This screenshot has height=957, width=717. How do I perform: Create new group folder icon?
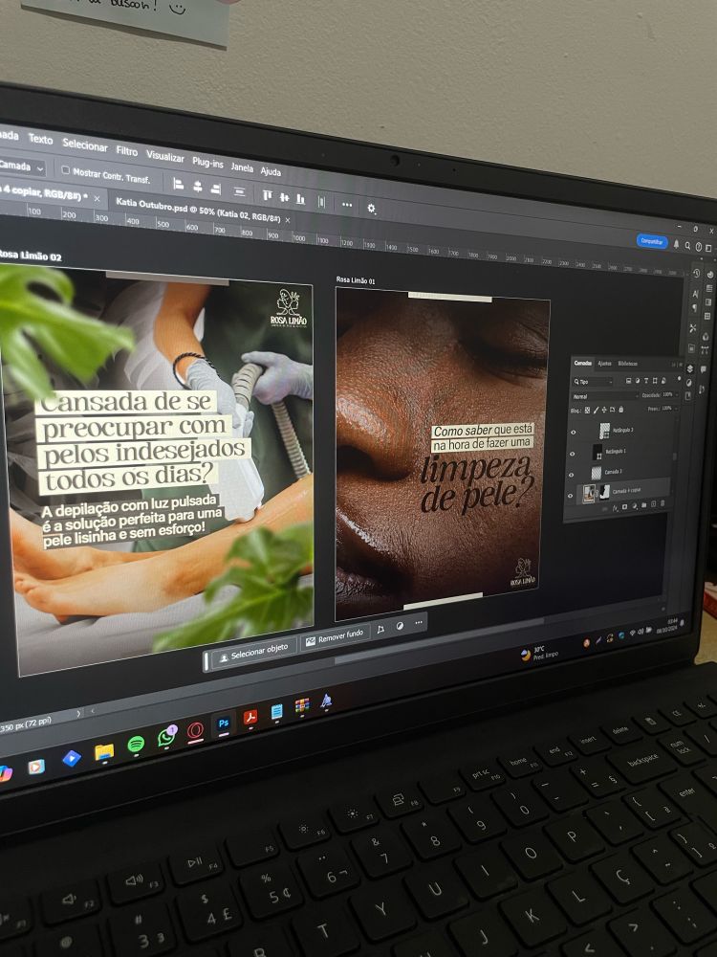coord(643,505)
